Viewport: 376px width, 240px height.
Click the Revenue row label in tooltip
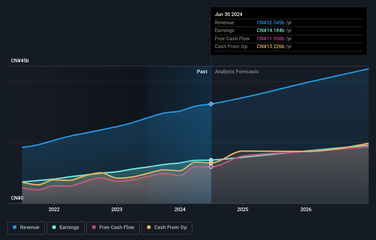224,22
